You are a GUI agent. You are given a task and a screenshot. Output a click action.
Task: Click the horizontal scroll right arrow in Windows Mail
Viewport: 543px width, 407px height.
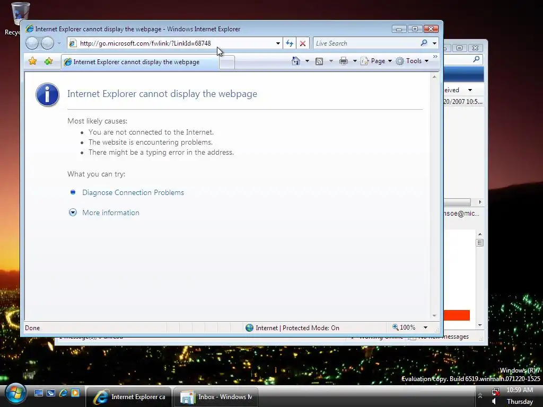[x=480, y=202]
